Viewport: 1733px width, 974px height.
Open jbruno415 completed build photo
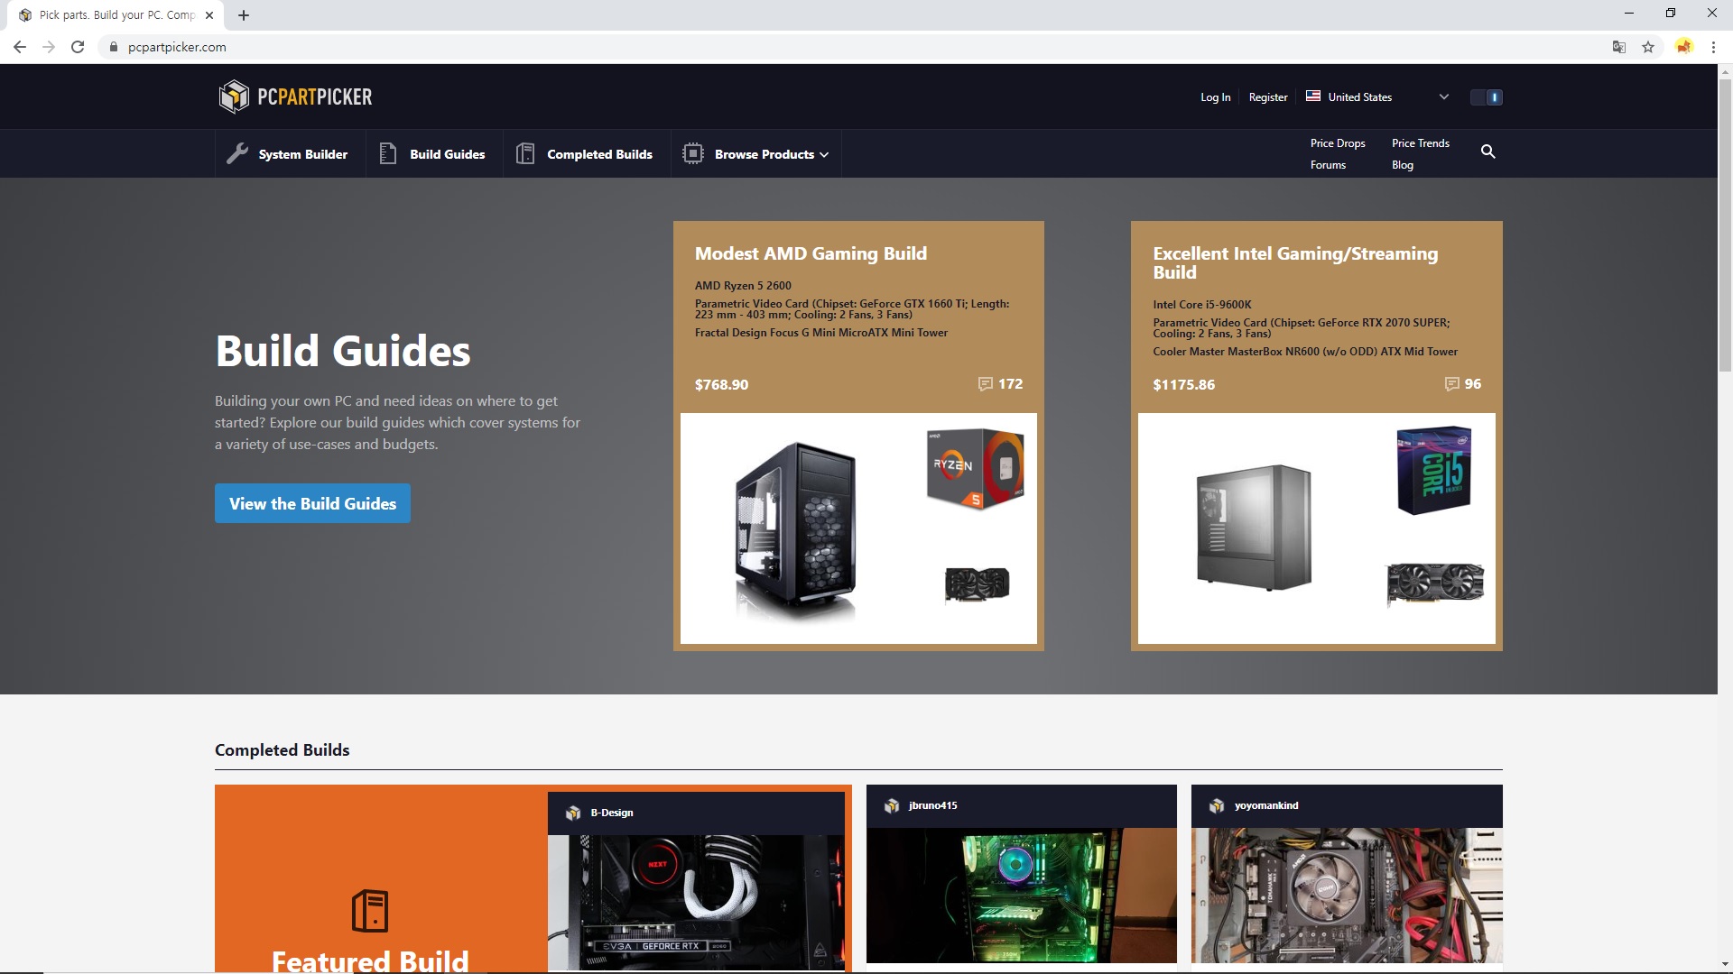[x=1022, y=896]
